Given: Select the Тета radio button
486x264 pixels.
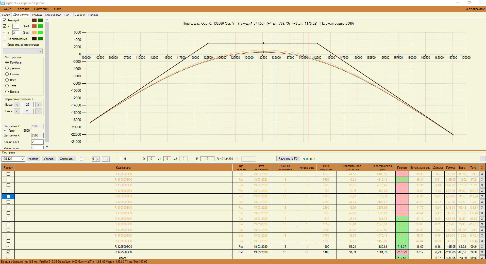Looking at the screenshot, I should click(7, 86).
